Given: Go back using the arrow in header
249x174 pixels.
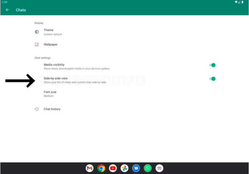Looking at the screenshot, I should pos(7,10).
